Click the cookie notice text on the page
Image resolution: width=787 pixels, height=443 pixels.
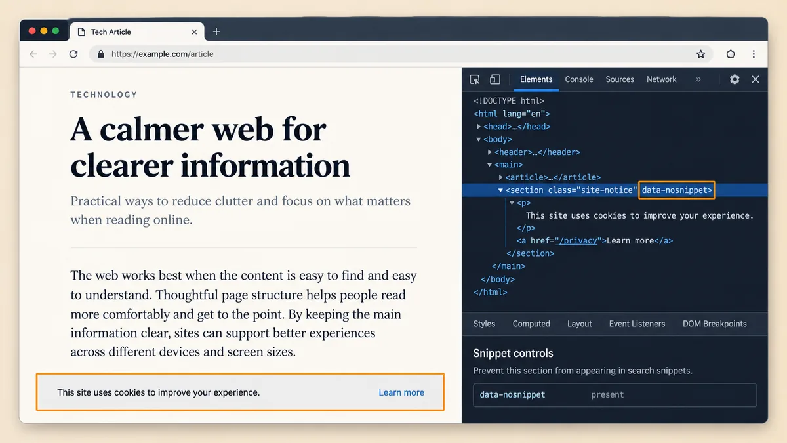click(159, 392)
